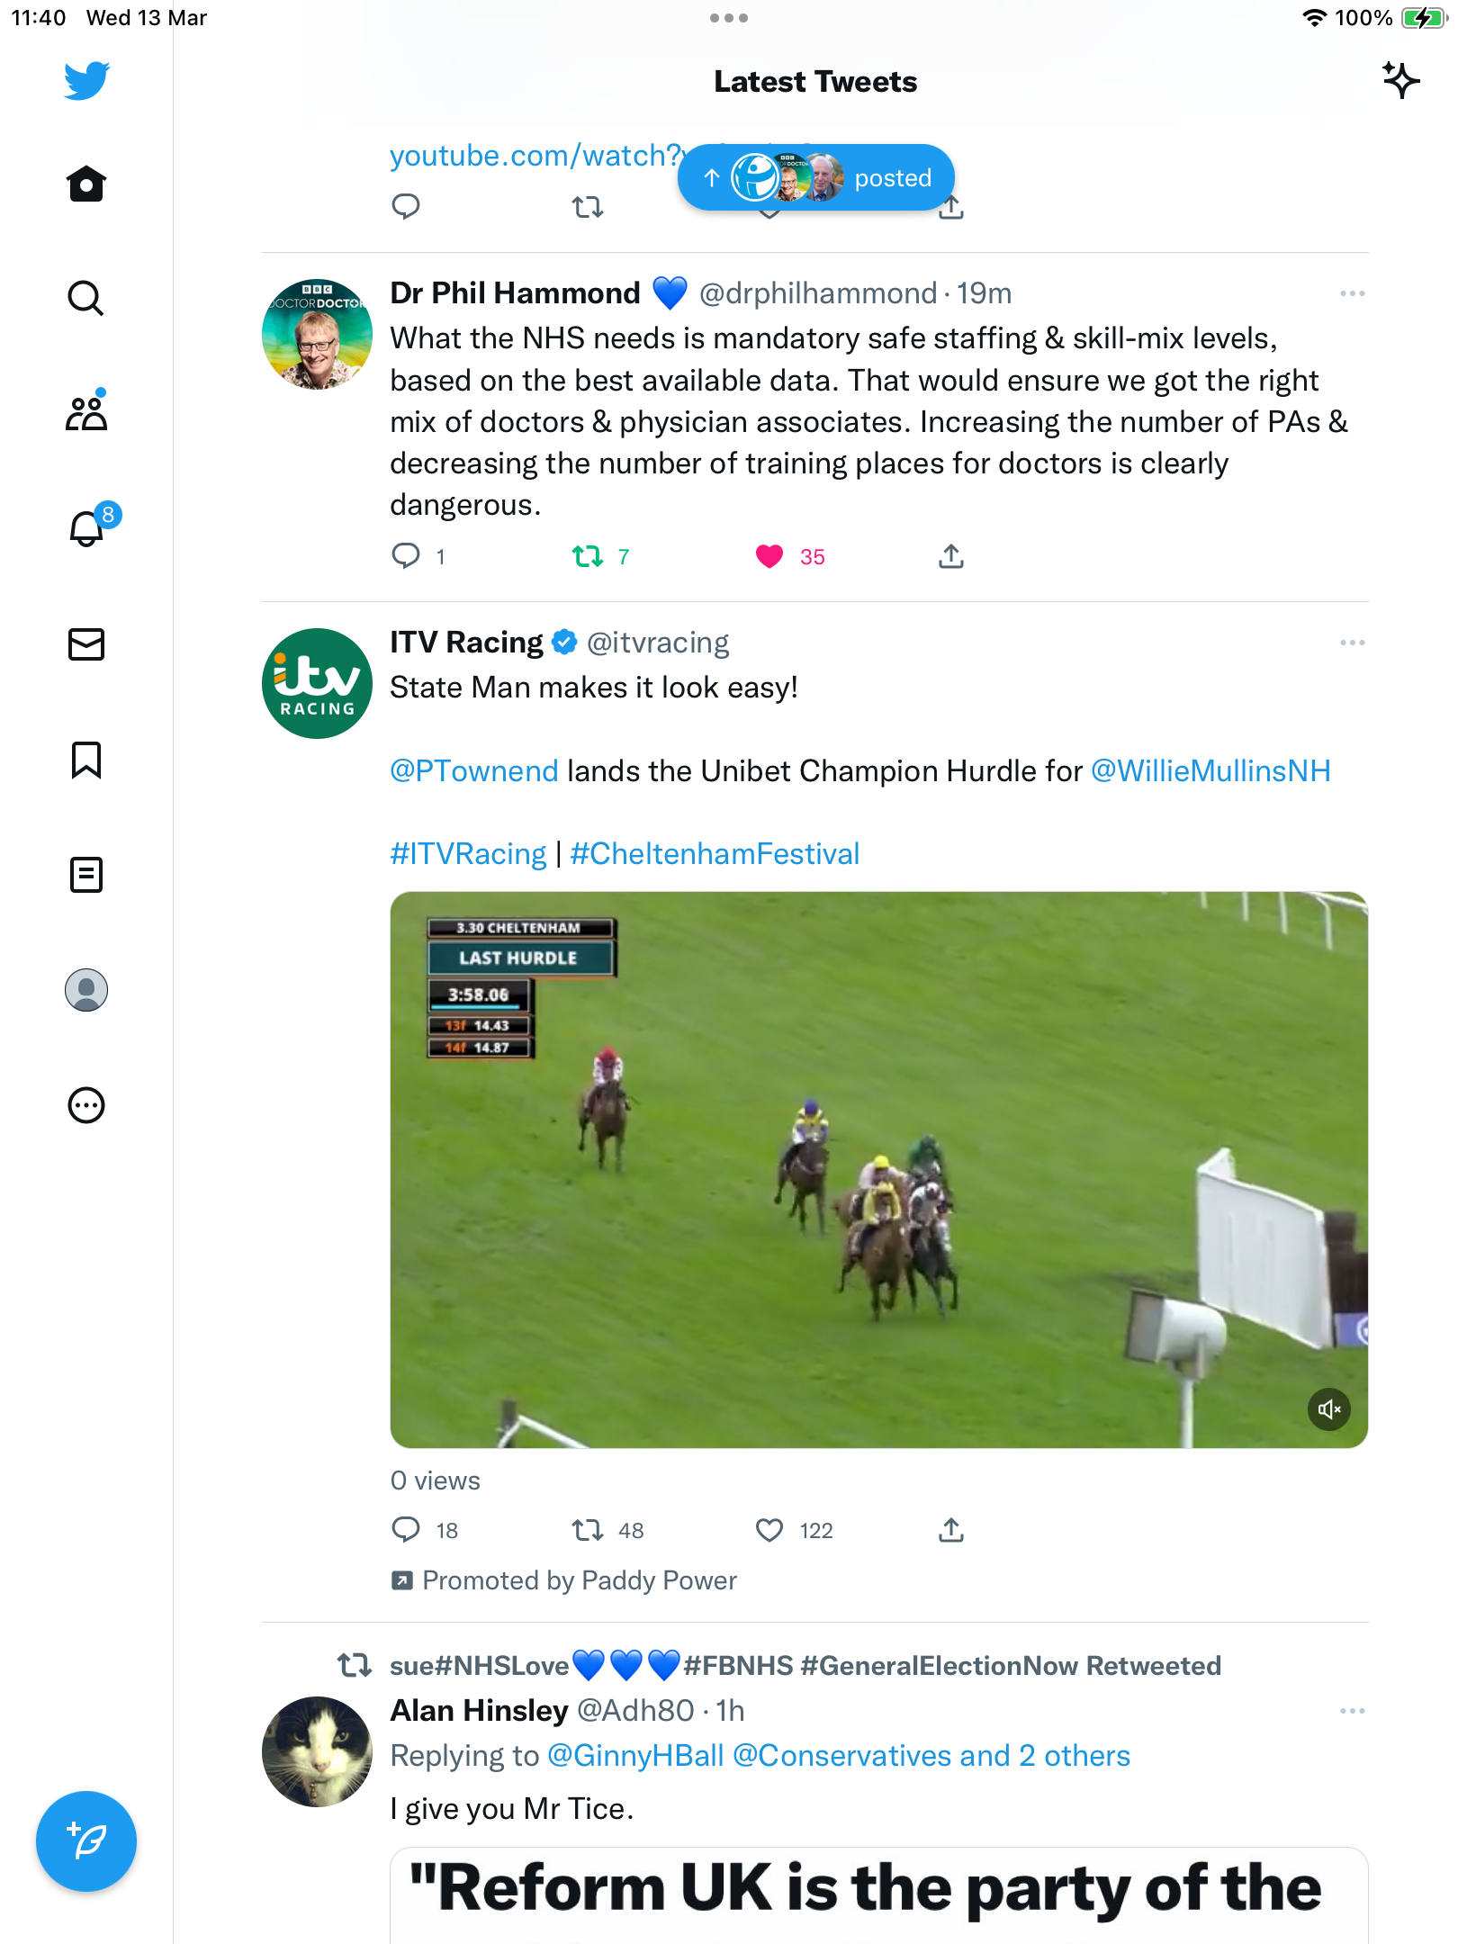Like the ITV Racing tweet

click(769, 1530)
